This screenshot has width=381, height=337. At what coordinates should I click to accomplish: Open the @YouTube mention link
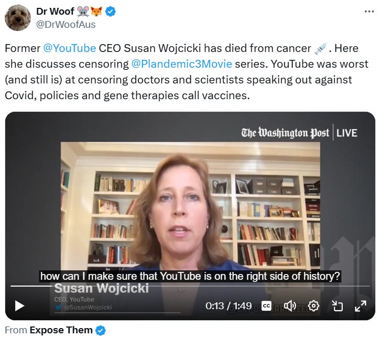tap(70, 48)
